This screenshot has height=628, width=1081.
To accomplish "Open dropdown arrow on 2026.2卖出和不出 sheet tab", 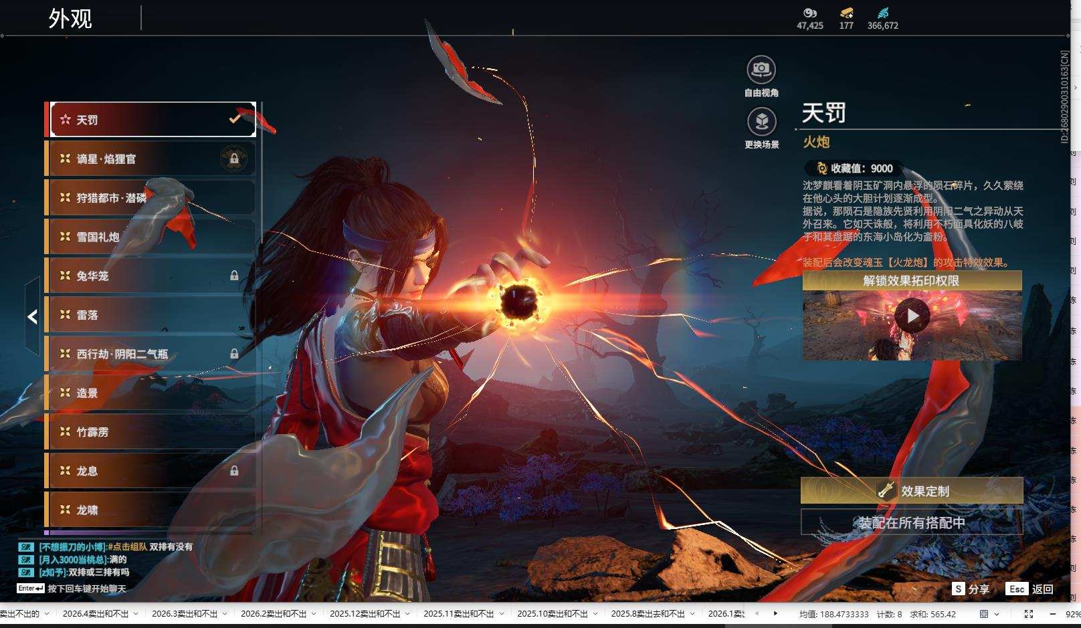I will (x=314, y=614).
